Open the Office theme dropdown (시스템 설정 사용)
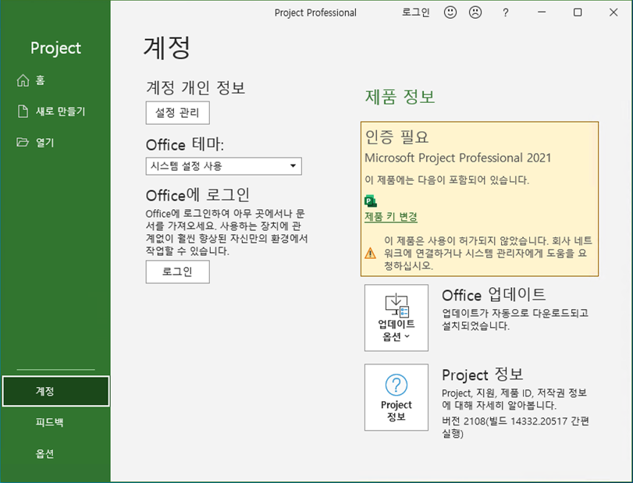The width and height of the screenshot is (633, 483). 224,166
